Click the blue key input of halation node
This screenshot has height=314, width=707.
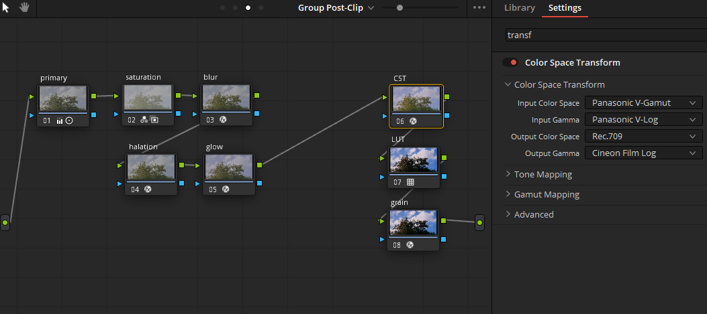(x=120, y=183)
